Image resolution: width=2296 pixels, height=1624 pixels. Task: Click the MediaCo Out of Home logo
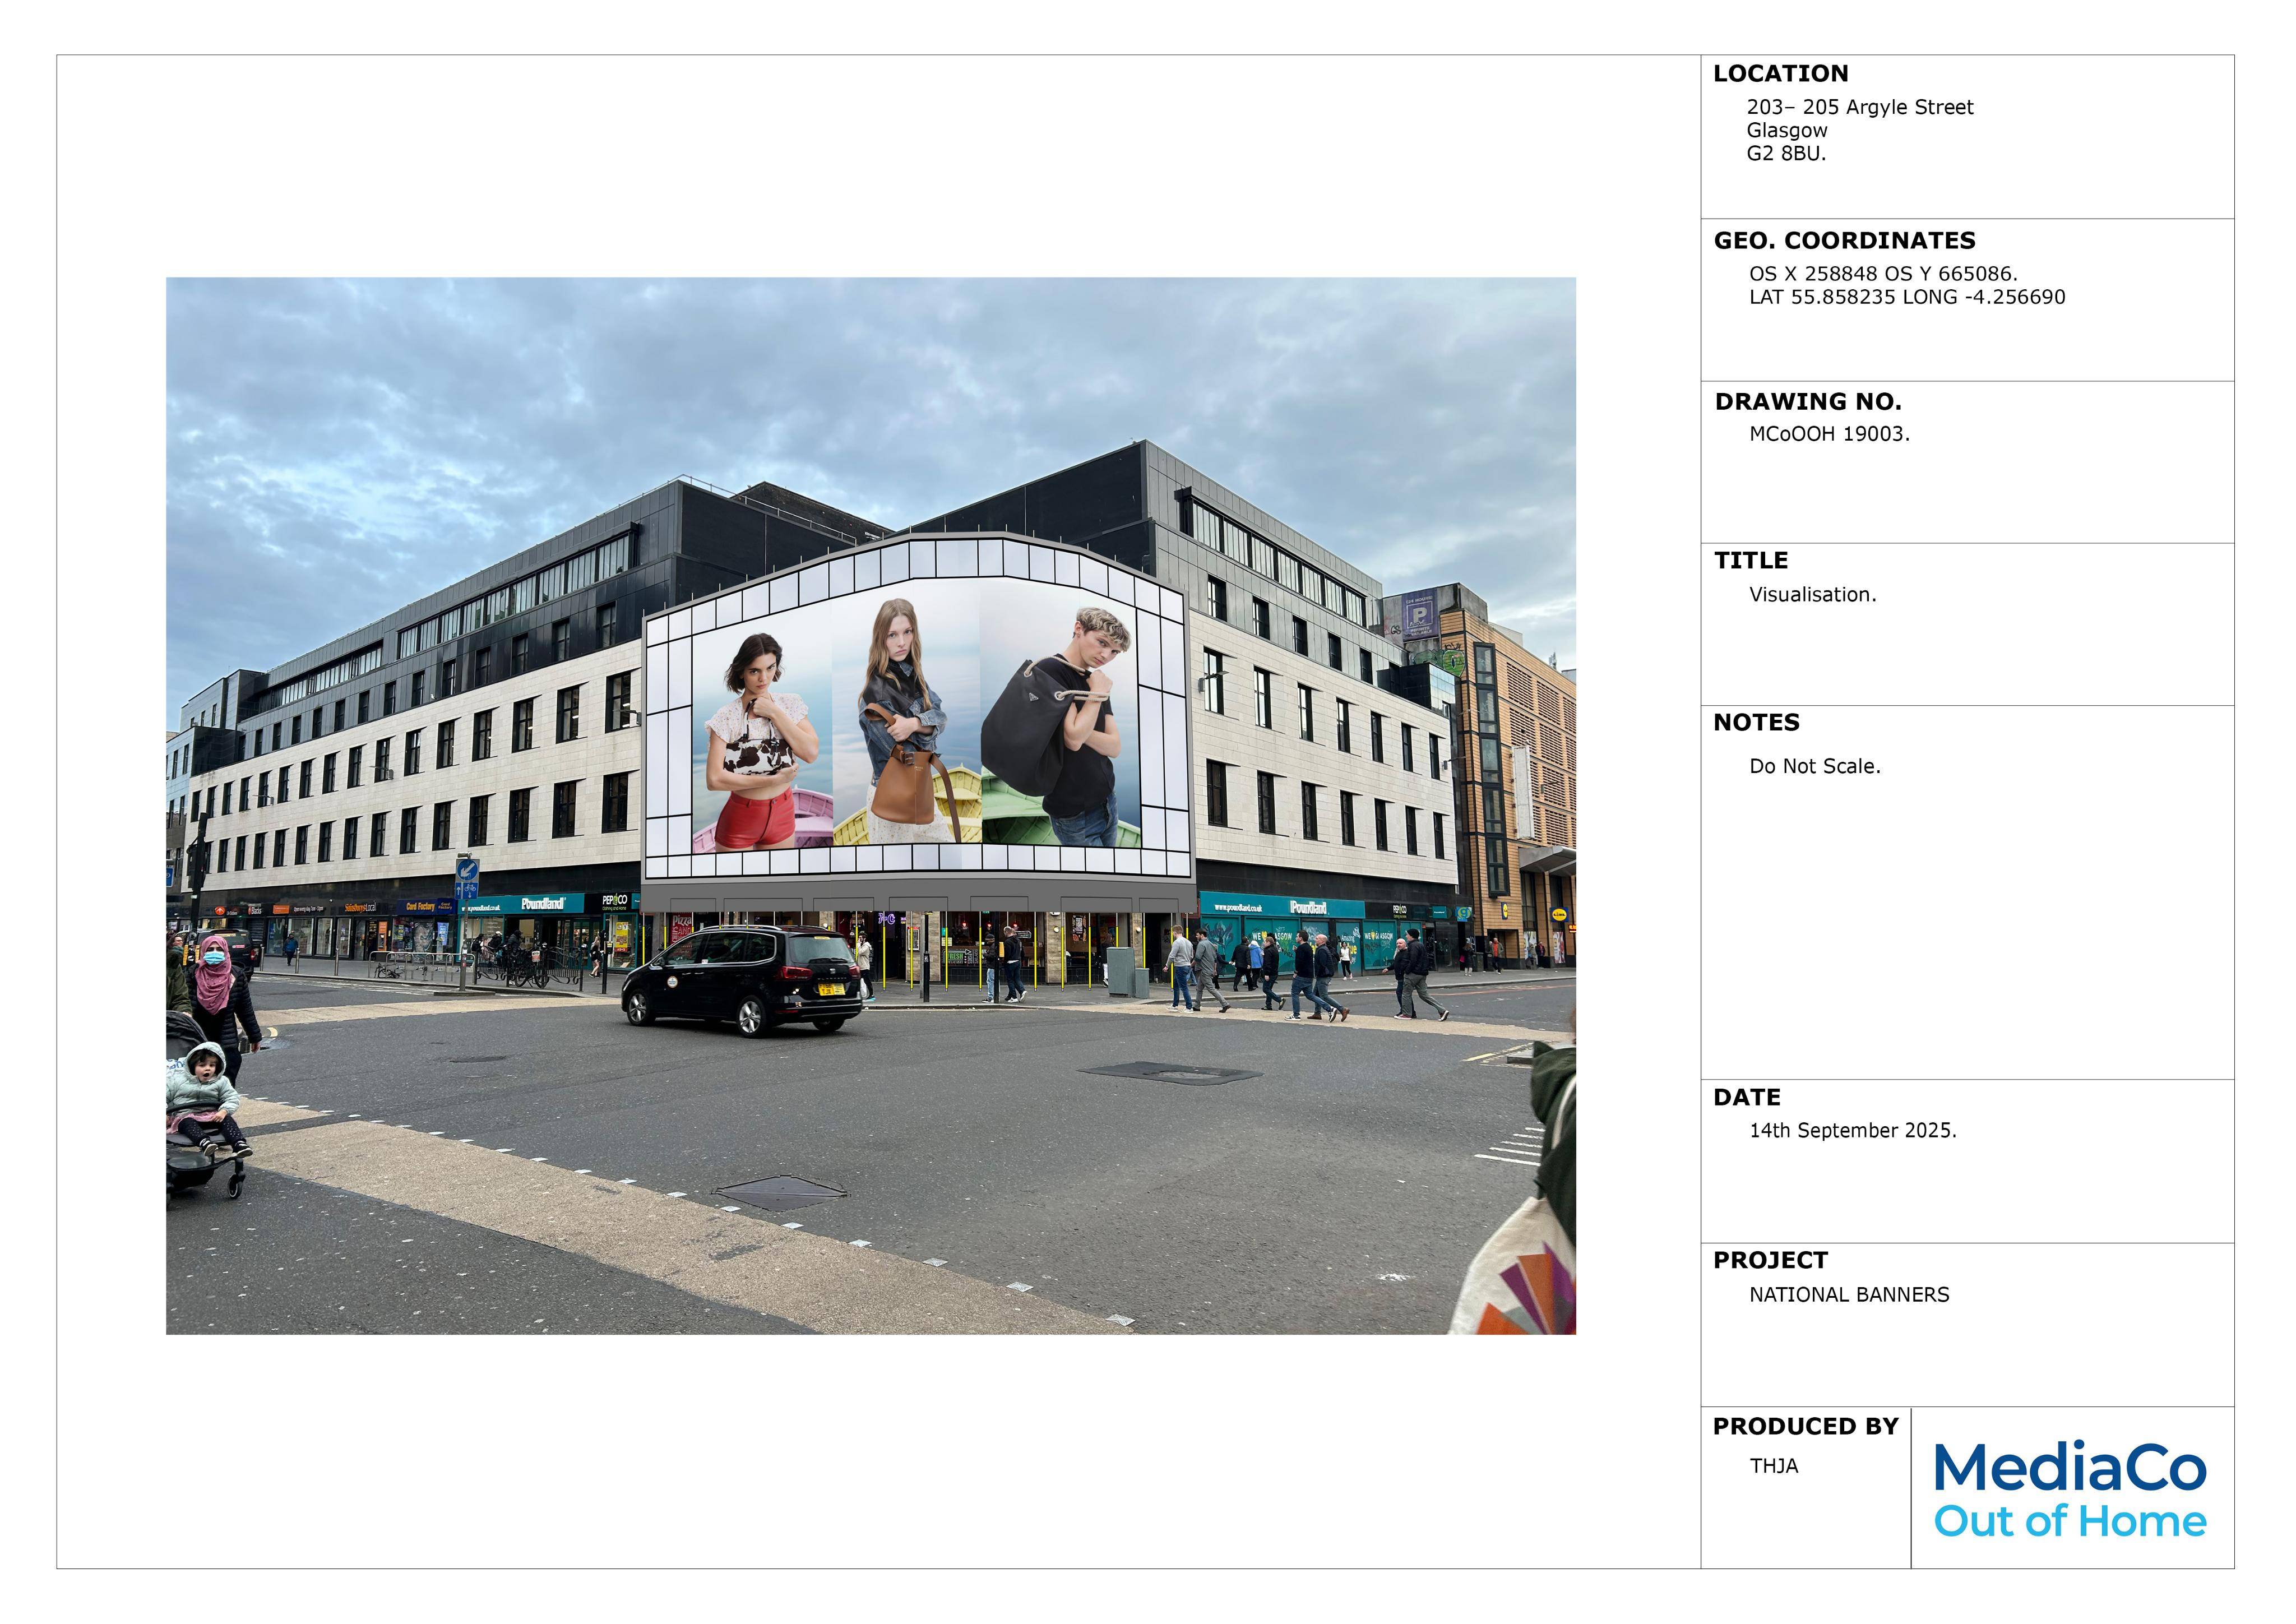[x=2070, y=1489]
